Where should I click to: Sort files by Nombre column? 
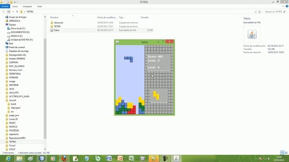(x=54, y=17)
